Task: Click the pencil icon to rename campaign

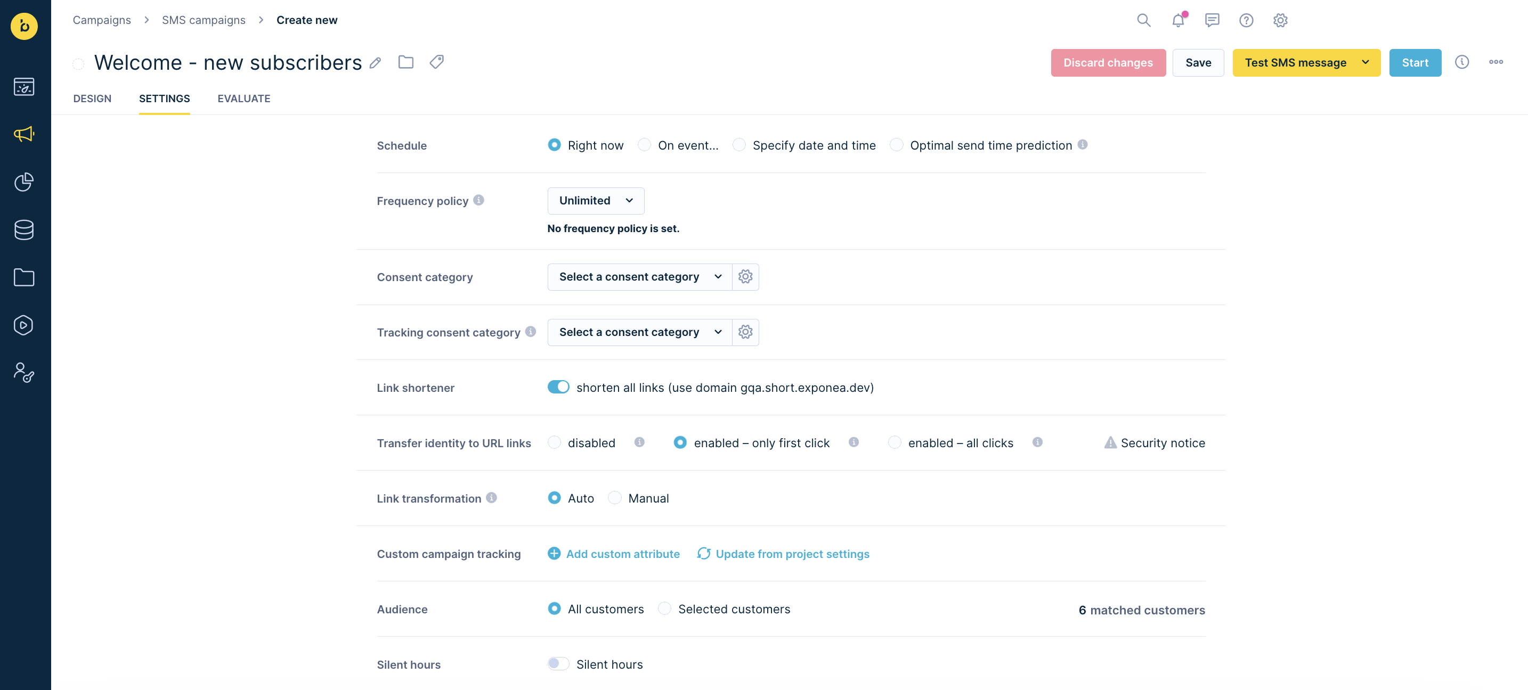Action: point(375,63)
